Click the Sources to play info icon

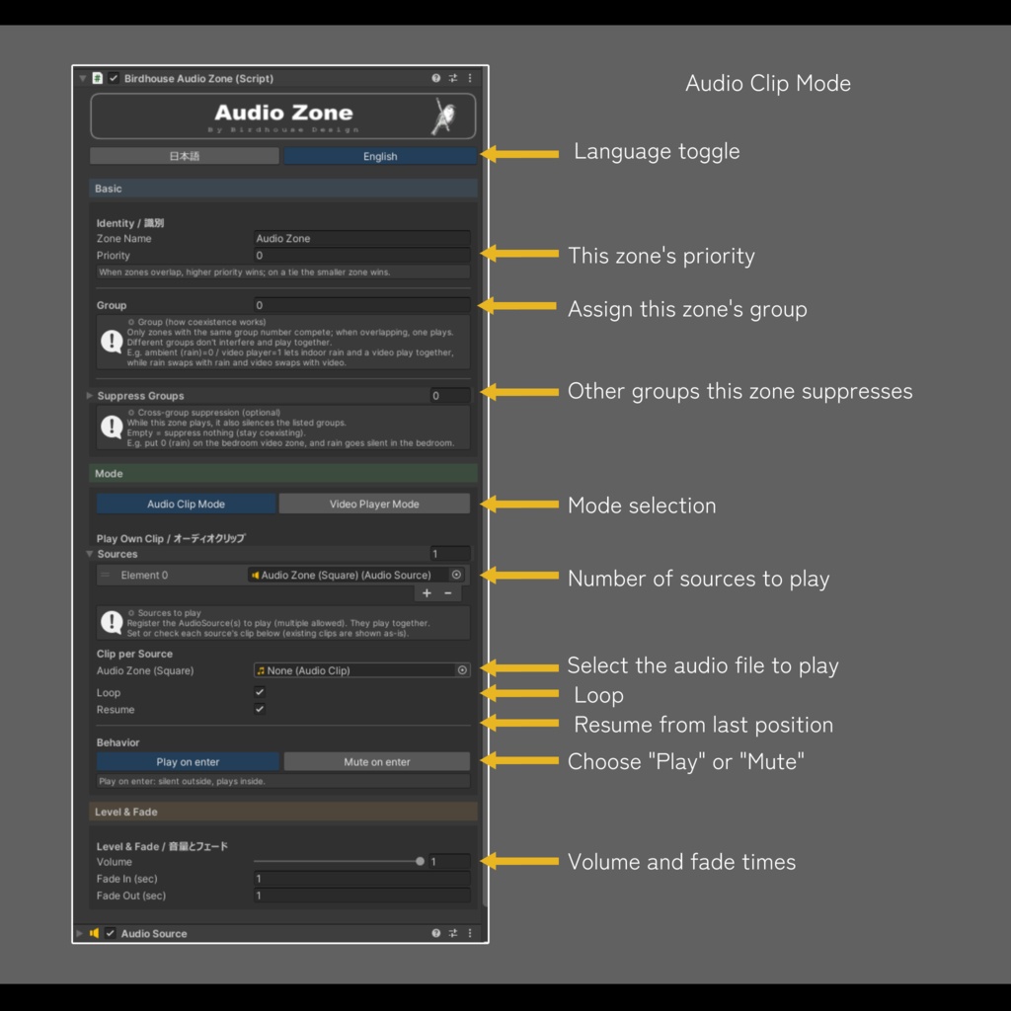click(112, 622)
